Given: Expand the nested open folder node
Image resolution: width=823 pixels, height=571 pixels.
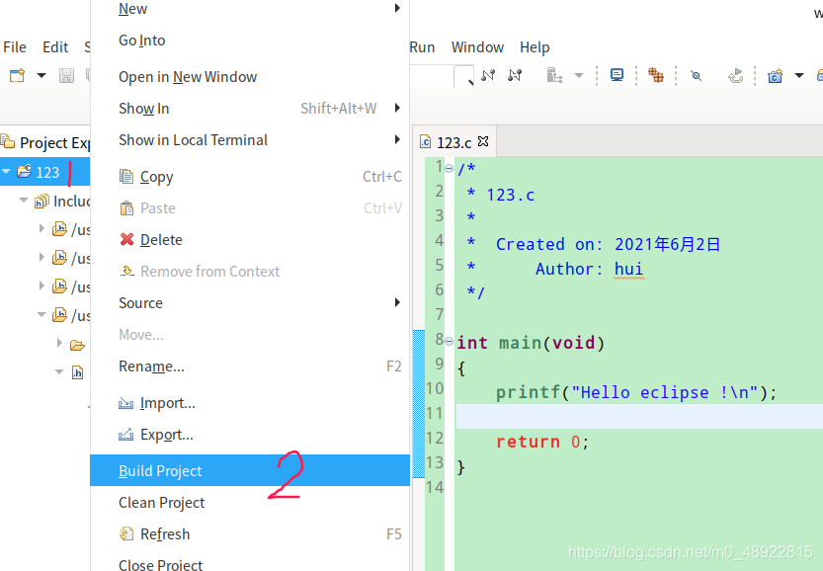Looking at the screenshot, I should pyautogui.click(x=59, y=343).
